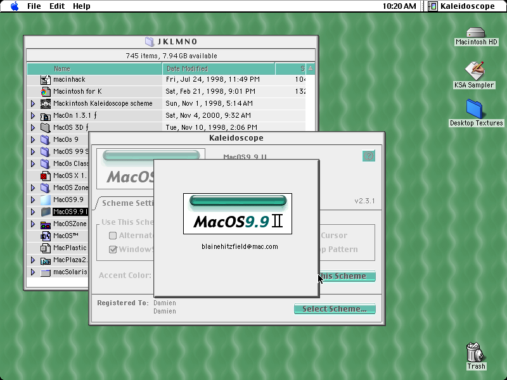507x380 pixels.
Task: Click the MacOS™ file icon
Action: 46,236
